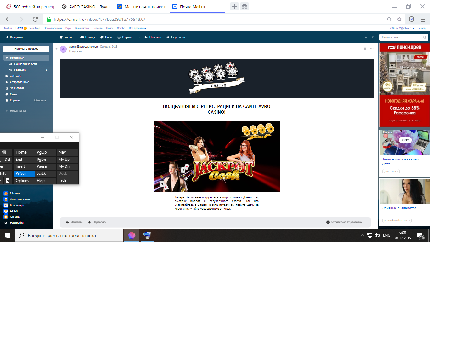Image resolution: width=472 pixels, height=354 pixels.
Task: Open the browser shield protection icon
Action: click(412, 19)
